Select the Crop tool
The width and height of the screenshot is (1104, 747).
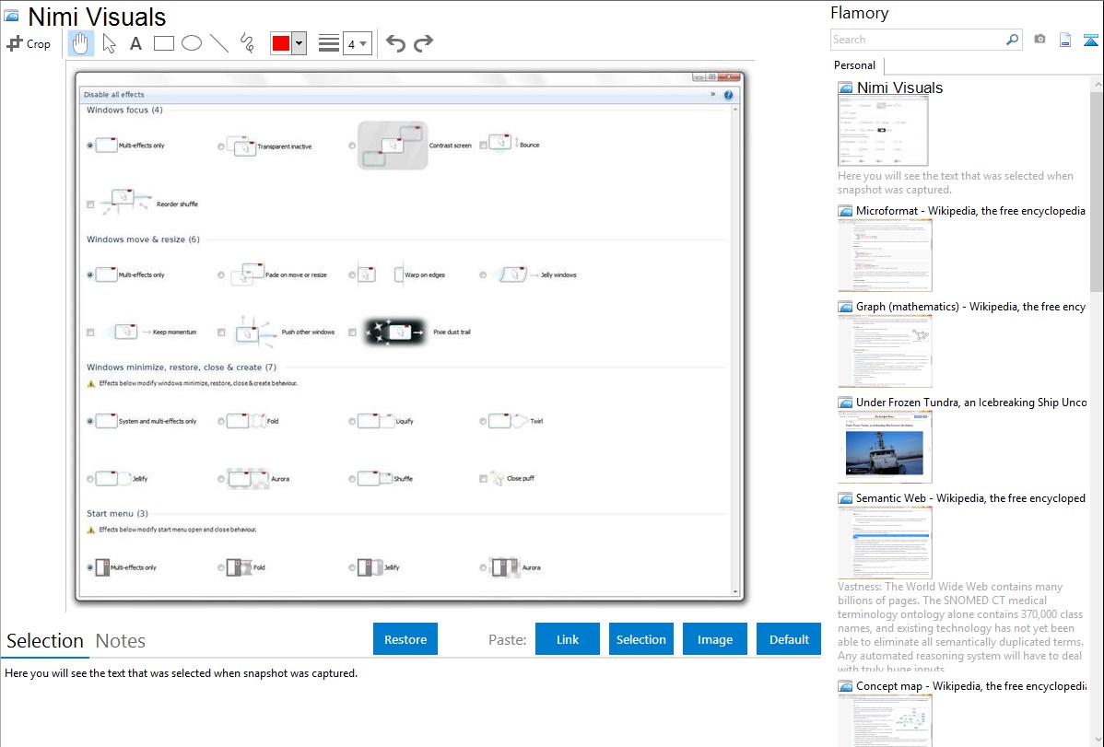click(x=29, y=43)
